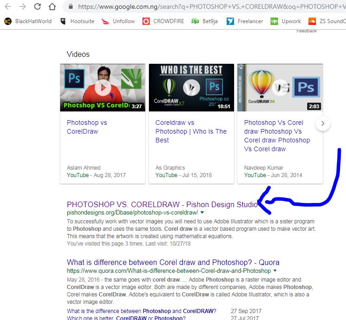Expand pishondesigns.org result options arrow
Viewport: 346px width, 320px height.
(202, 212)
